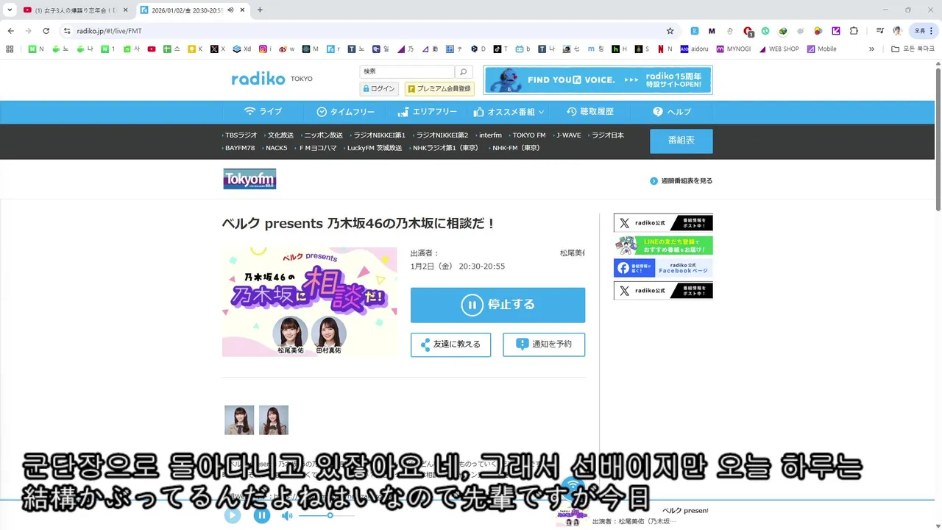Click the address bar URL

[109, 31]
